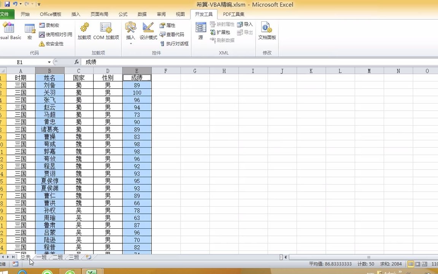Open the Redo dropdown in quick access toolbar
Viewport: 438px width, 274px height.
32,3
